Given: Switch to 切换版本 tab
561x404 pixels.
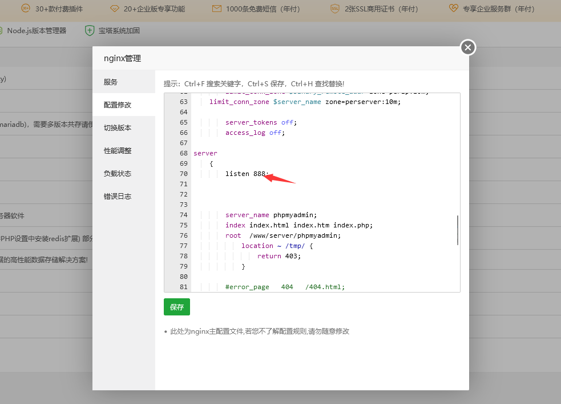Looking at the screenshot, I should [x=124, y=128].
